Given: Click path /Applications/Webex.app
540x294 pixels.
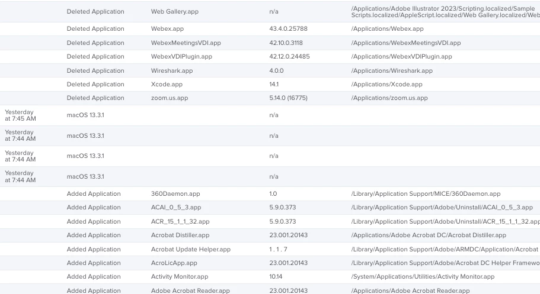Looking at the screenshot, I should tap(387, 29).
